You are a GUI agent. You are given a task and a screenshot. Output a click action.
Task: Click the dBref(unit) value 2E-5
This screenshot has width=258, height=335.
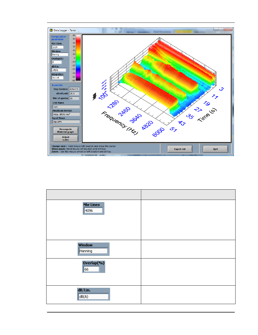tap(74, 94)
